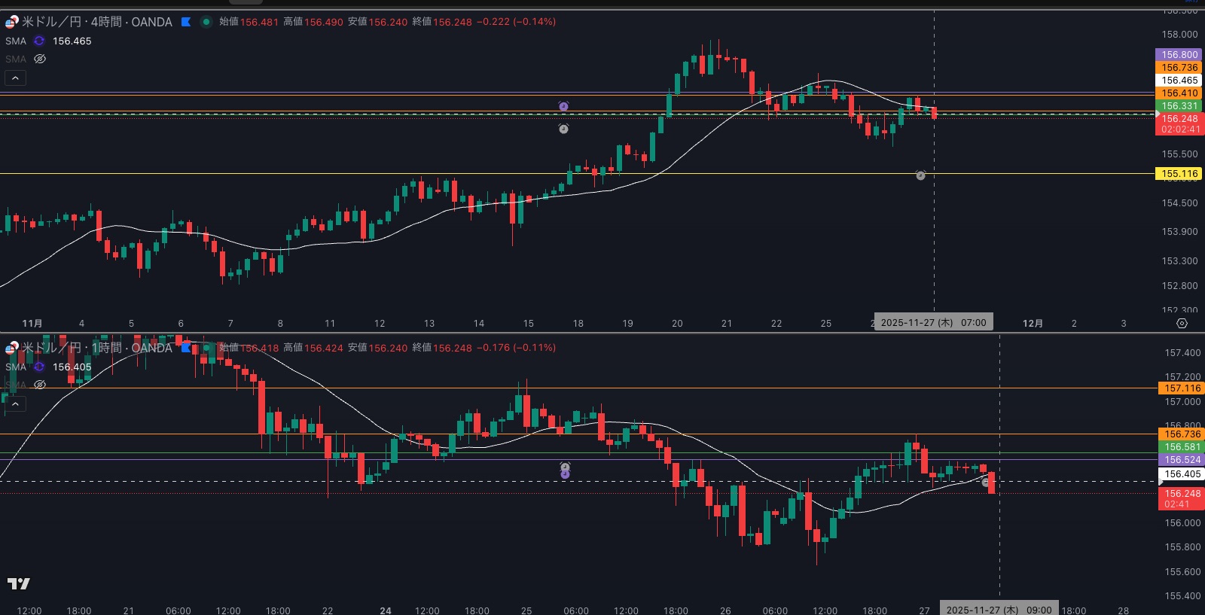Open chart settings gear on 4-hour time axis
1205x615 pixels.
pyautogui.click(x=1182, y=323)
